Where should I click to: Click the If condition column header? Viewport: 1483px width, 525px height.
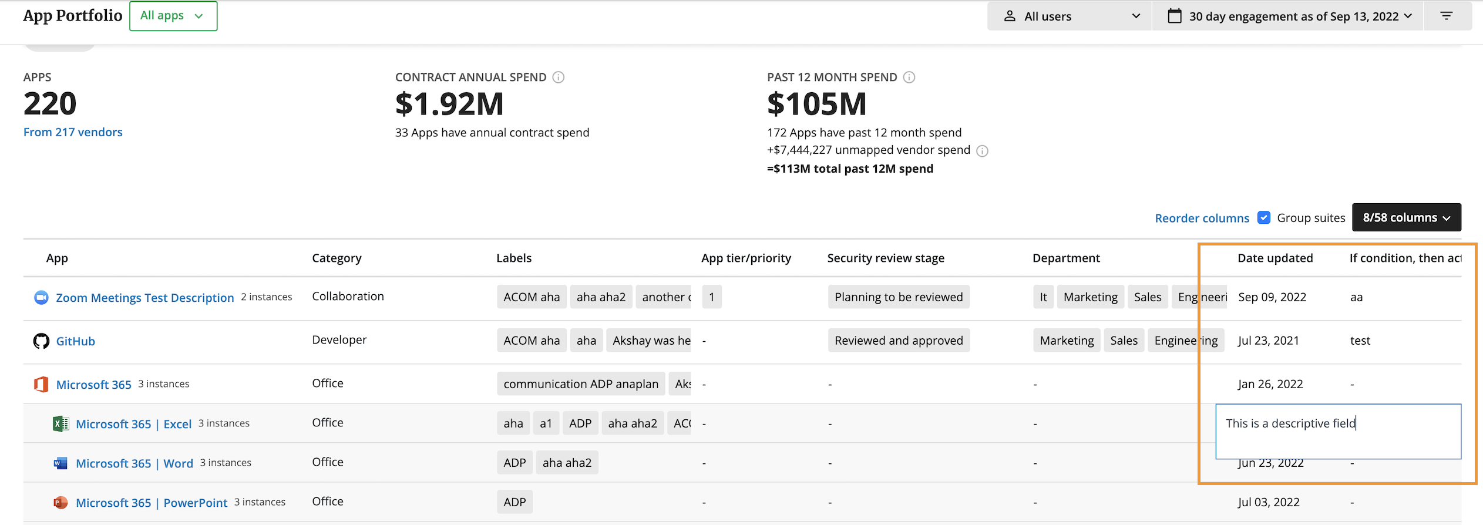click(x=1405, y=258)
